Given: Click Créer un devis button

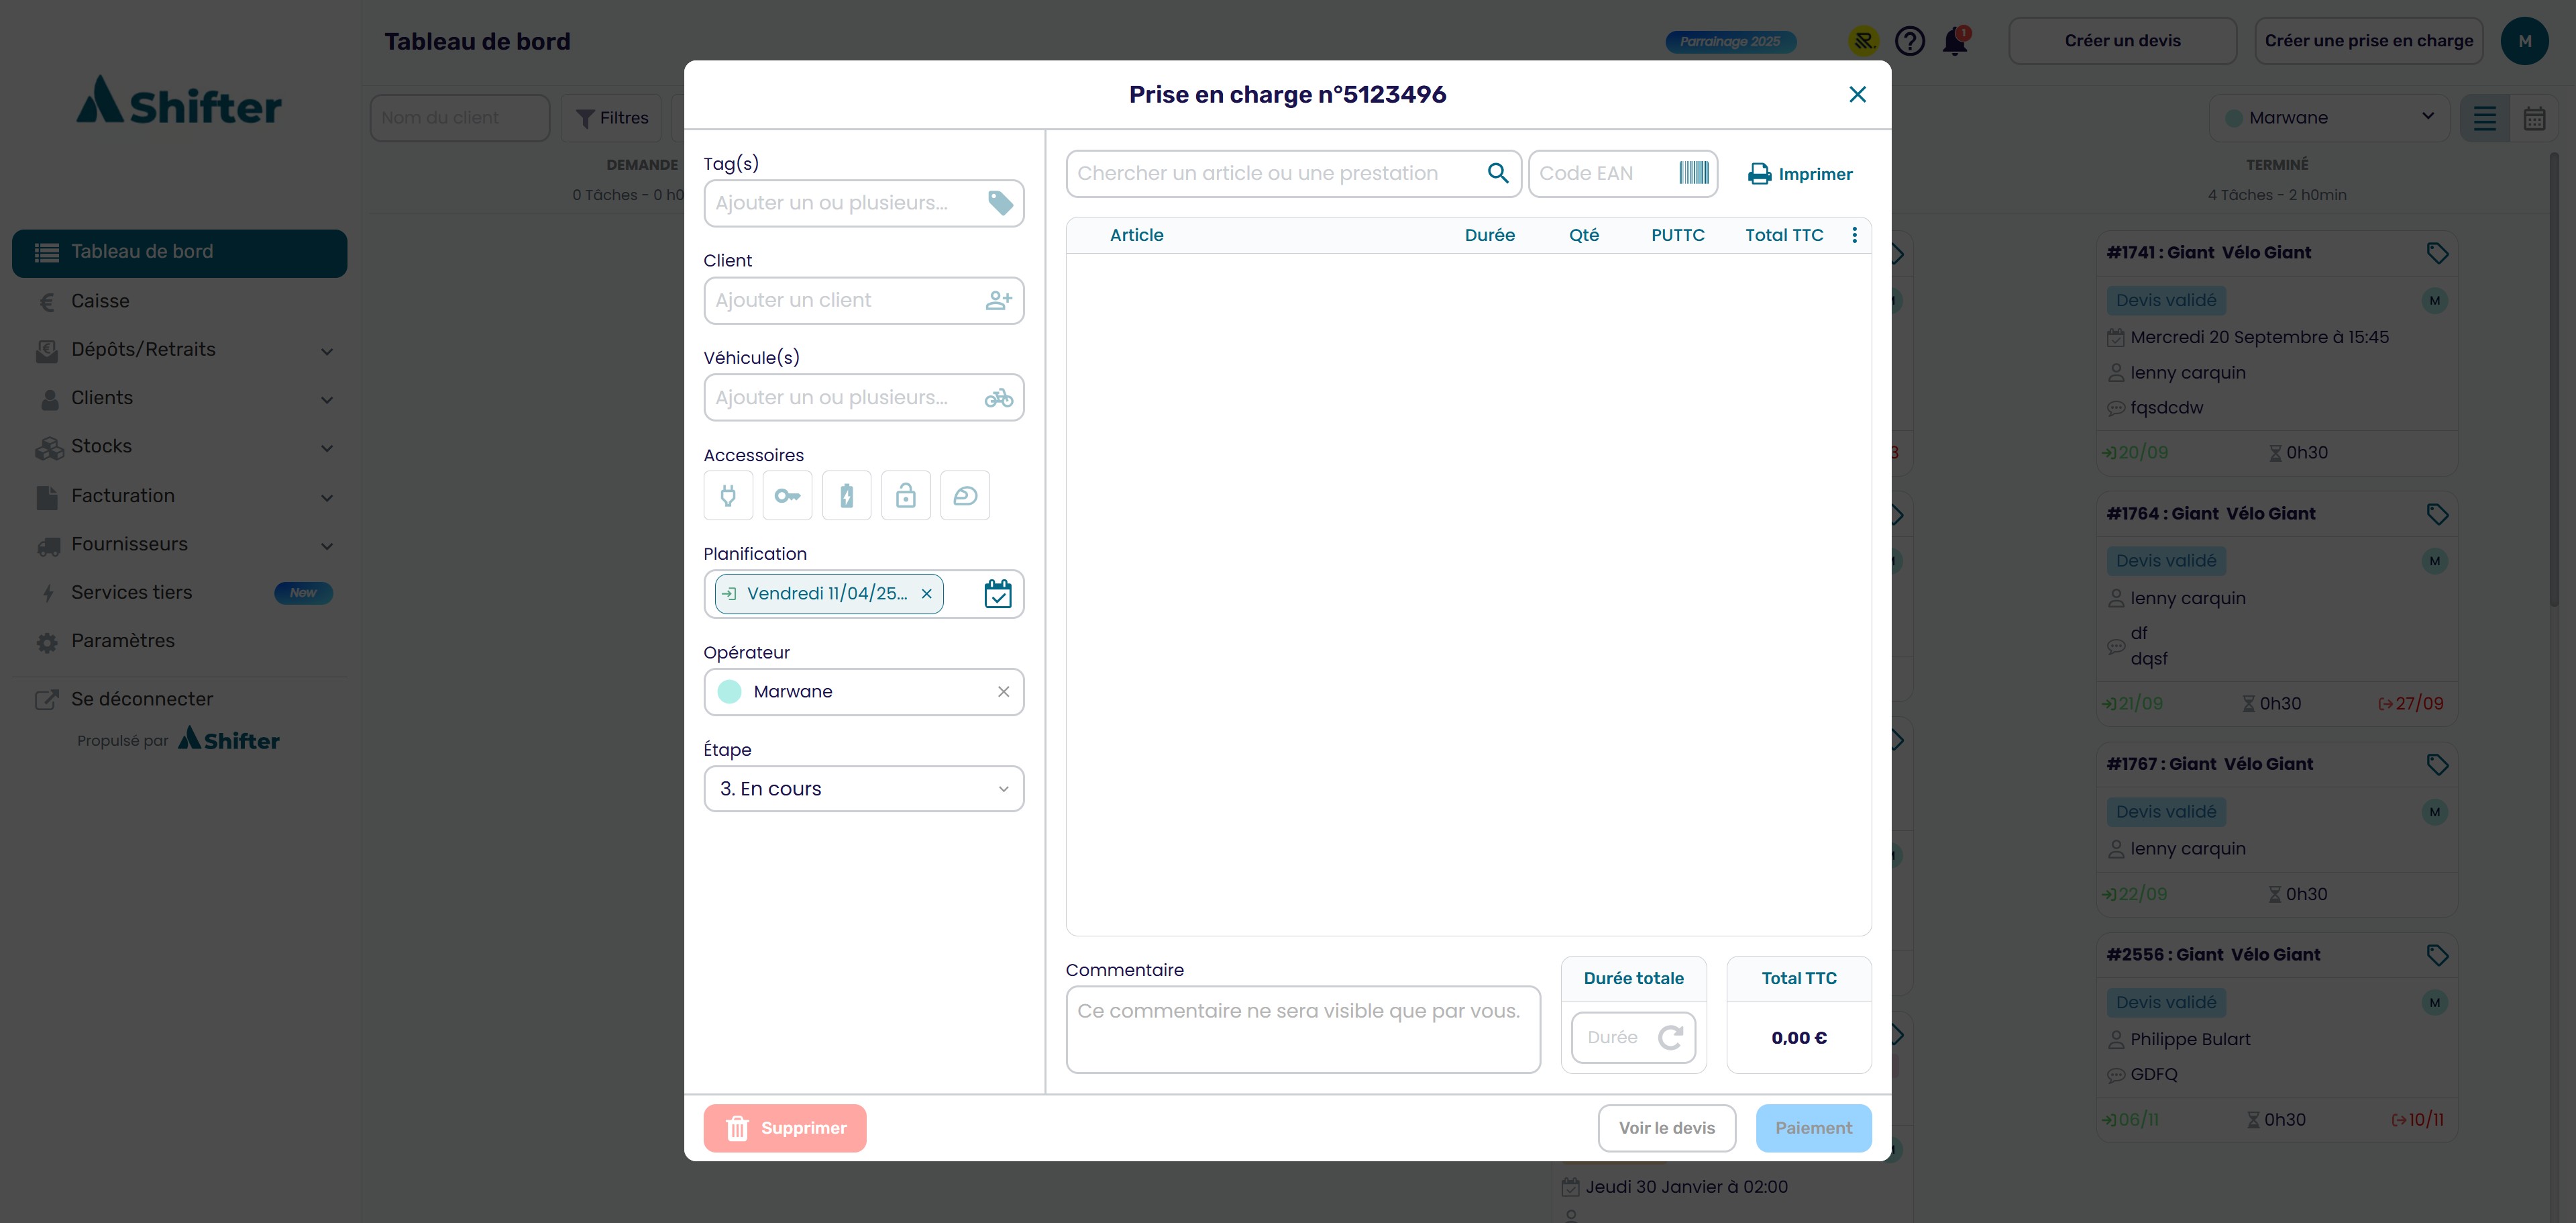Looking at the screenshot, I should pyautogui.click(x=2122, y=41).
